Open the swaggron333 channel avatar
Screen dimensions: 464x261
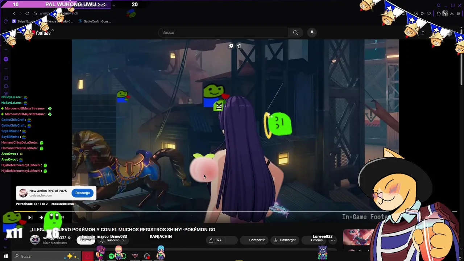coord(35,239)
